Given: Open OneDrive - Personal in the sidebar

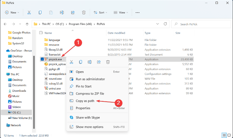Looking at the screenshot, I should point(19,51).
